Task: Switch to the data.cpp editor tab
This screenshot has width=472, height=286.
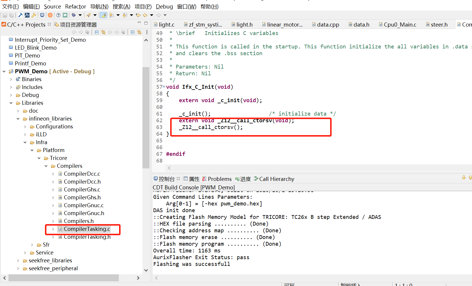Action: point(325,25)
